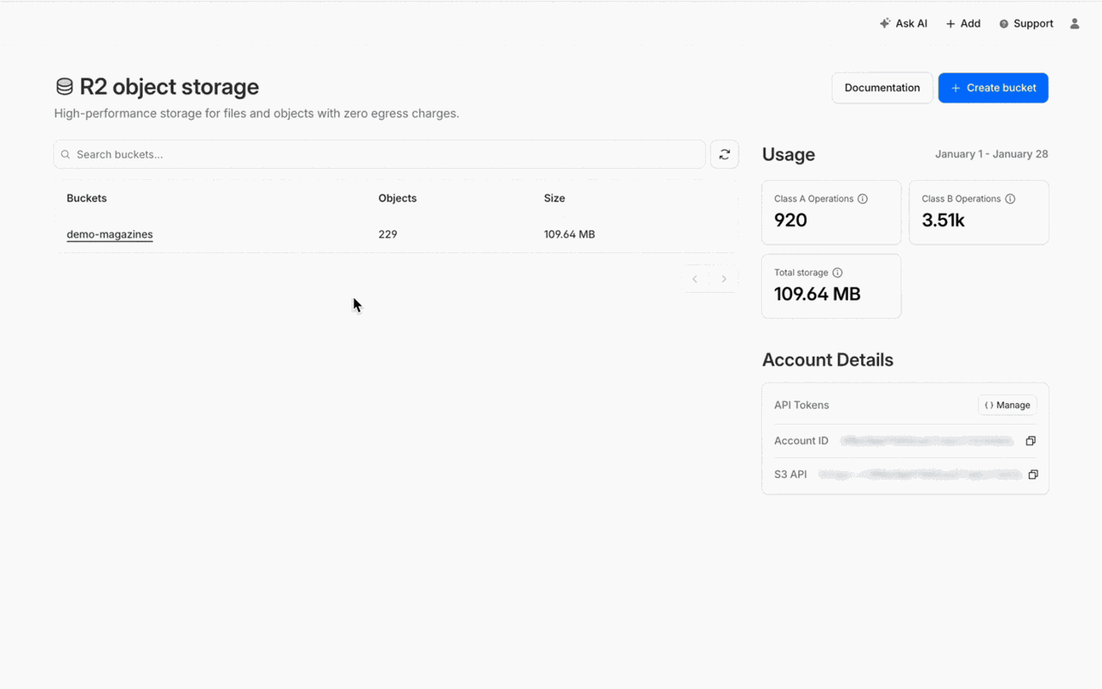Open the Support menu

(x=1025, y=24)
